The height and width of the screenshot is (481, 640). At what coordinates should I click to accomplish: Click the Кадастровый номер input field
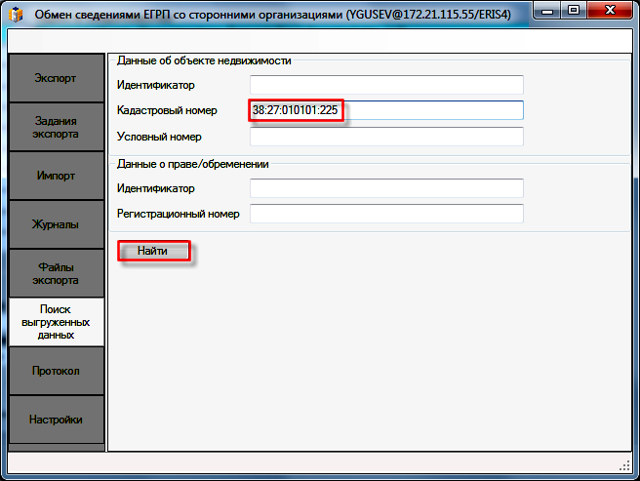(x=386, y=110)
